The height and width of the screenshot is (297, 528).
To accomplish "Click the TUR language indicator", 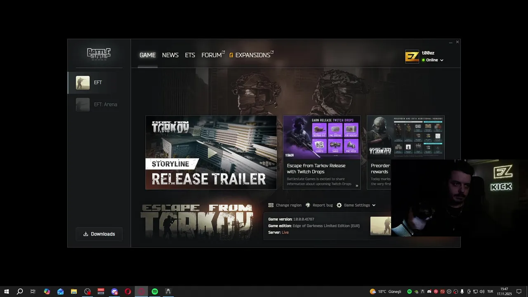I will [x=490, y=292].
